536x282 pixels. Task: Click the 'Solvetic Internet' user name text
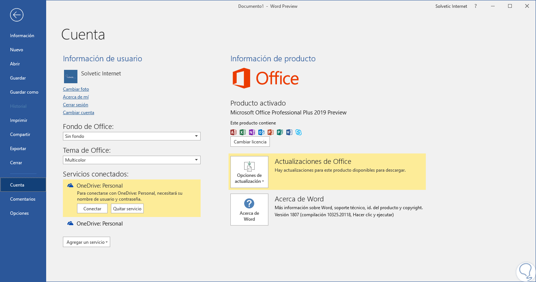click(x=101, y=74)
